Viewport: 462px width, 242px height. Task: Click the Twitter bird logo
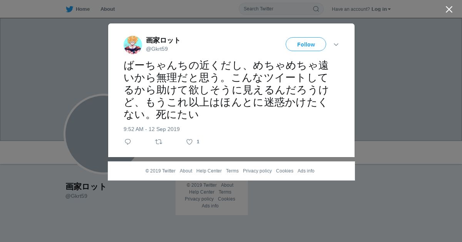click(x=69, y=9)
